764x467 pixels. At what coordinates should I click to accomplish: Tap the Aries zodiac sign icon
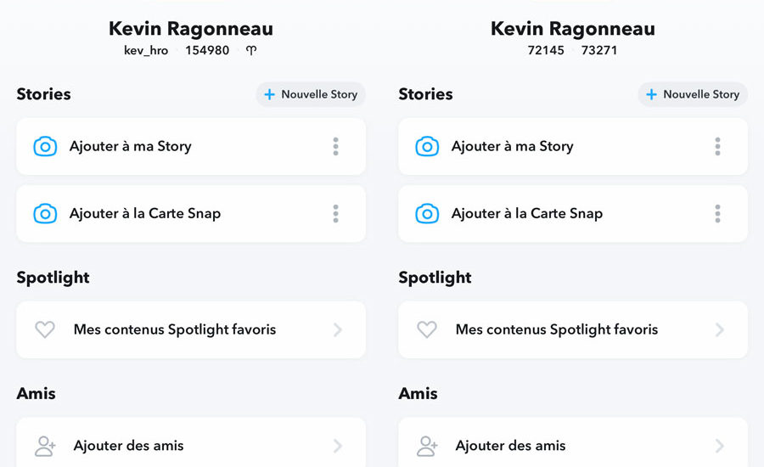(x=251, y=50)
